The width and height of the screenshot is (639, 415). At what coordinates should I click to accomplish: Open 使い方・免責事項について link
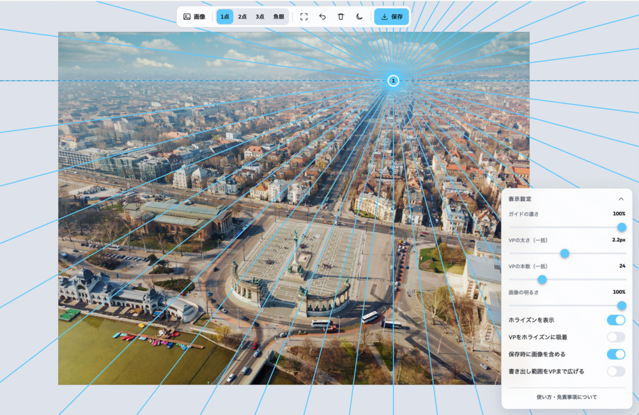566,397
